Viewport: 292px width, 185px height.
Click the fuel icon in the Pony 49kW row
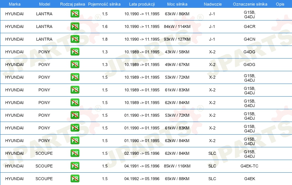click(75, 64)
